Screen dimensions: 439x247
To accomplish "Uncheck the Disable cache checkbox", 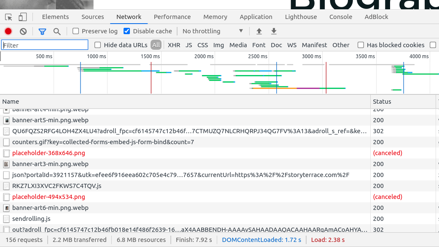I will [x=127, y=31].
